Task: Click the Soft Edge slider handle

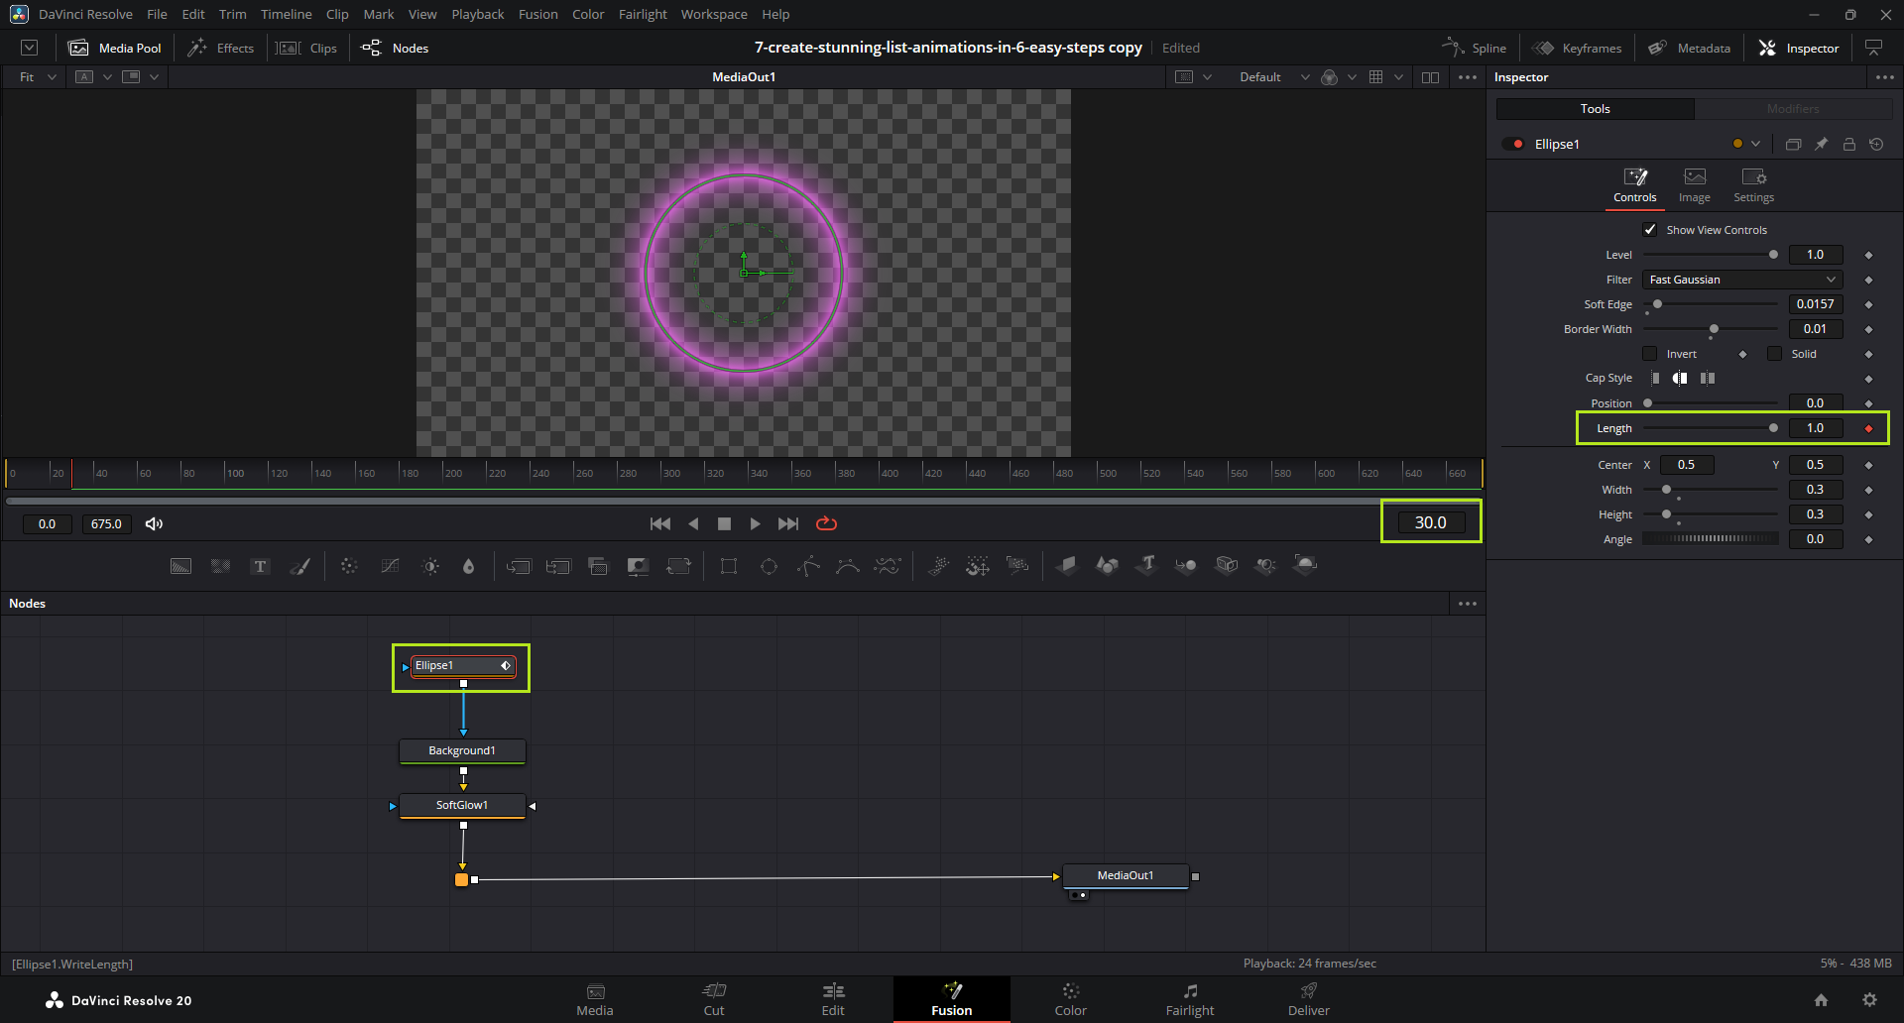Action: [1657, 304]
